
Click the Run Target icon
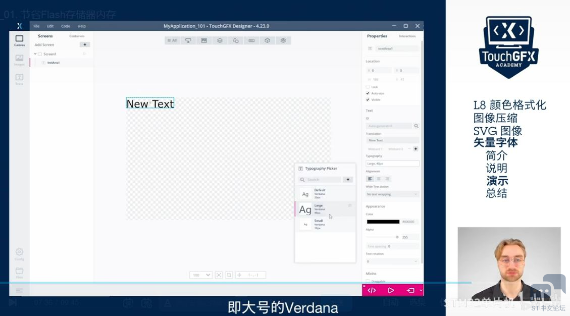pos(410,290)
